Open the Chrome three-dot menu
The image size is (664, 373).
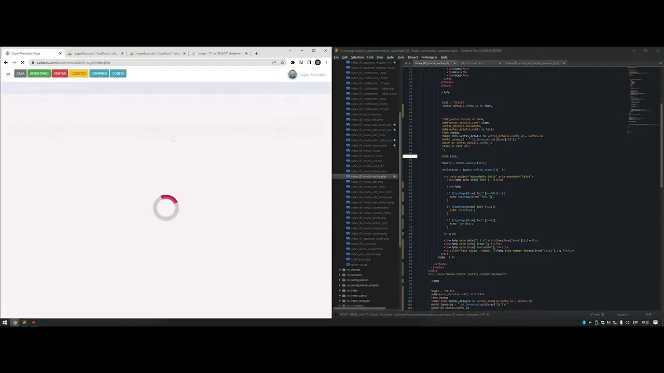326,62
